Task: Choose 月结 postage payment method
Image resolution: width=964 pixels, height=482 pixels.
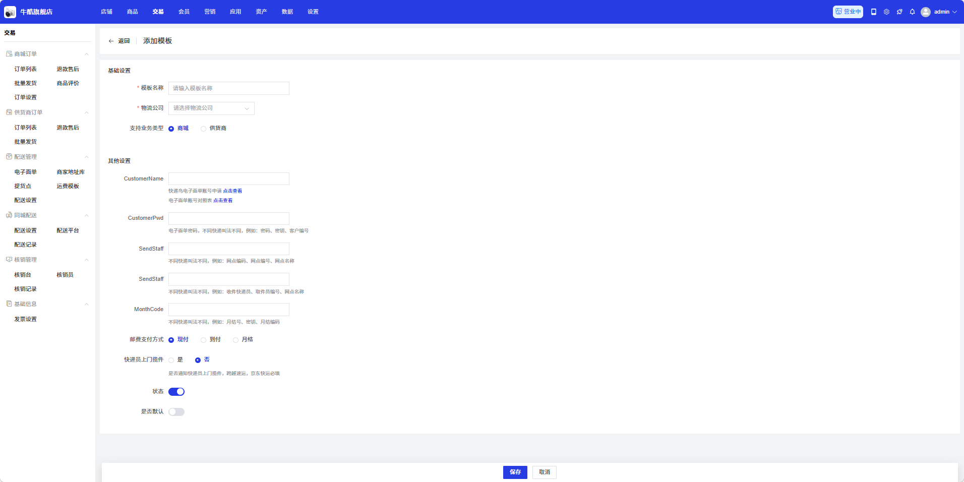Action: [236, 340]
